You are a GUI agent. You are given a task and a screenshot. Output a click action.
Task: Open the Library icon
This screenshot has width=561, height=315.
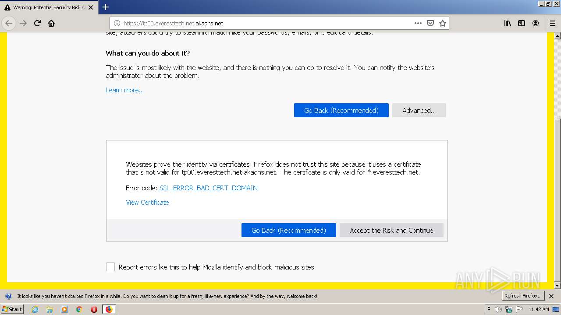tap(508, 23)
